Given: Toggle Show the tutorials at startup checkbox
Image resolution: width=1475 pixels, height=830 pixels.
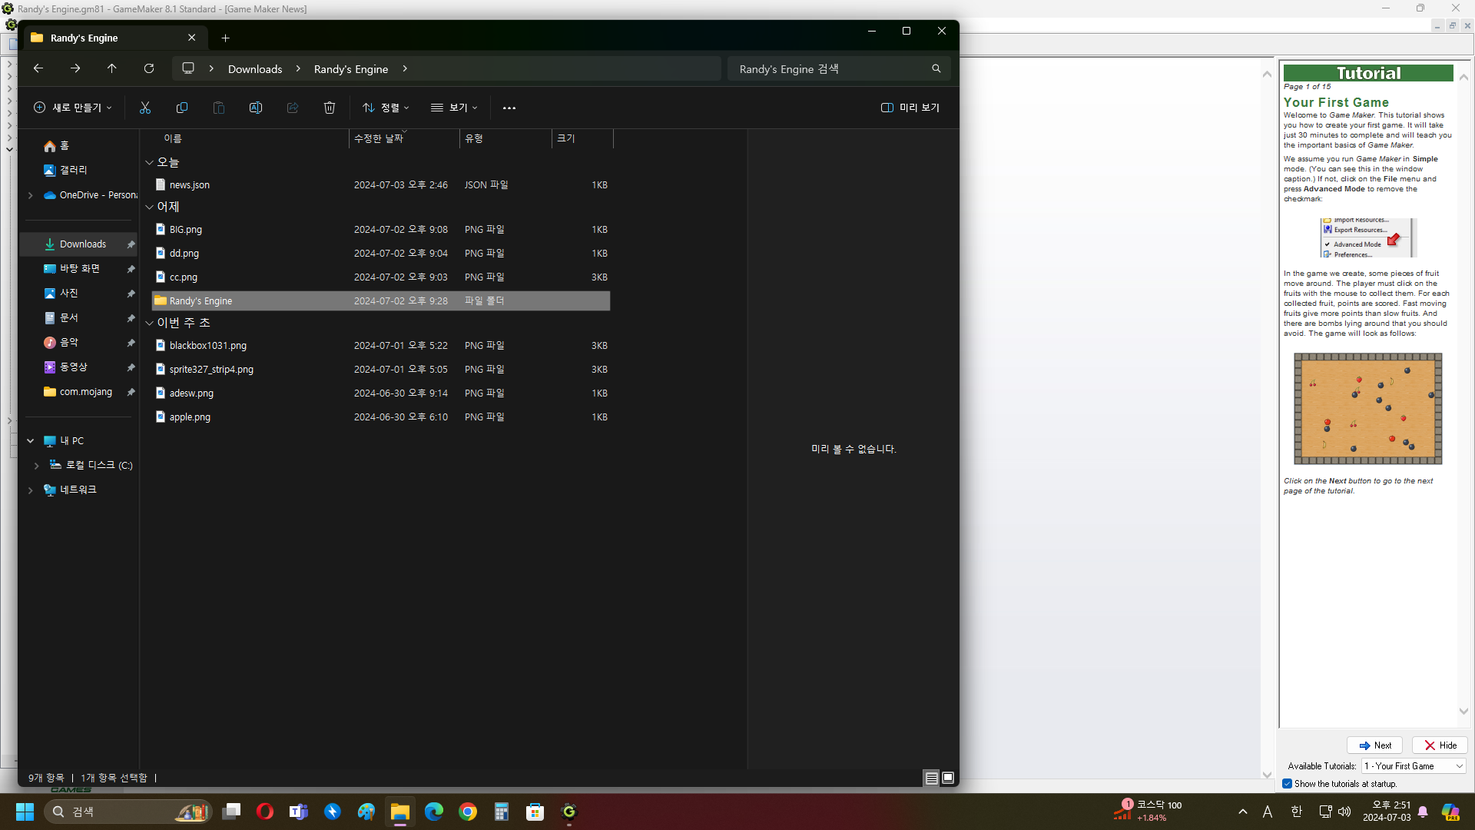Looking at the screenshot, I should point(1288,784).
